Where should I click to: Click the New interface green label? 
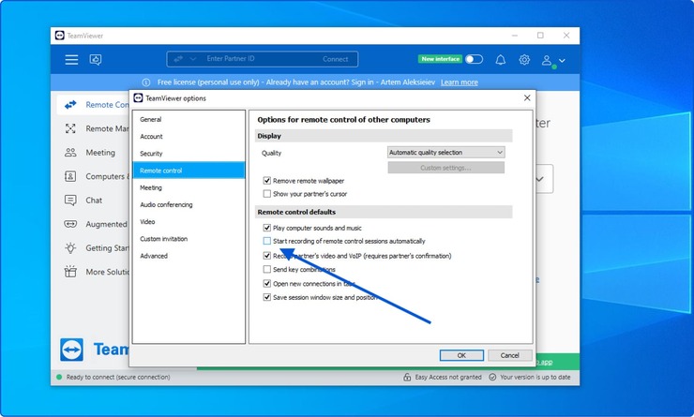click(x=440, y=59)
